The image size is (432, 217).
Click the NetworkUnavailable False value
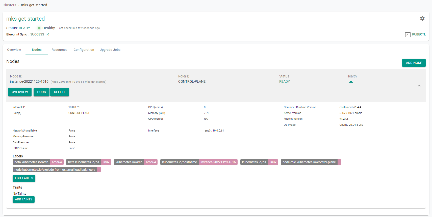pos(72,131)
